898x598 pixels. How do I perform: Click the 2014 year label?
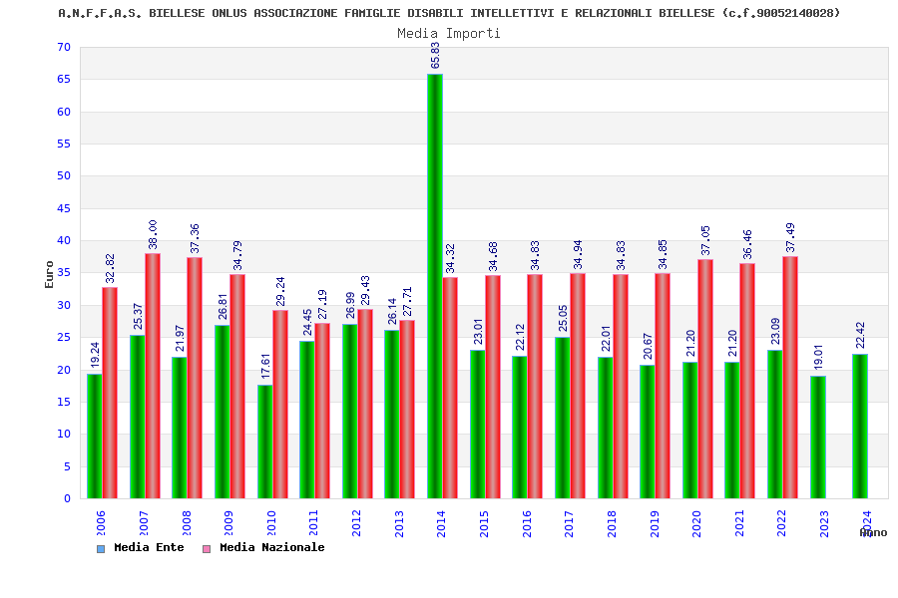441,523
